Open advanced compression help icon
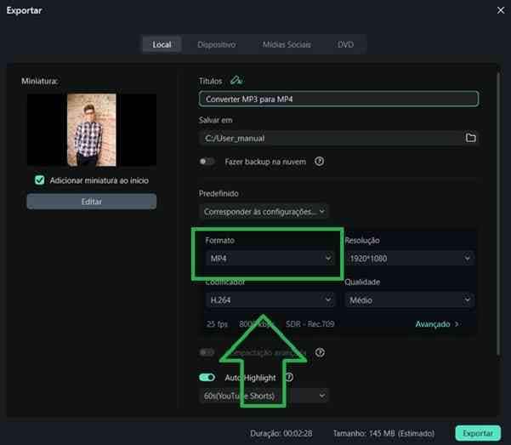Image resolution: width=511 pixels, height=445 pixels. point(320,352)
